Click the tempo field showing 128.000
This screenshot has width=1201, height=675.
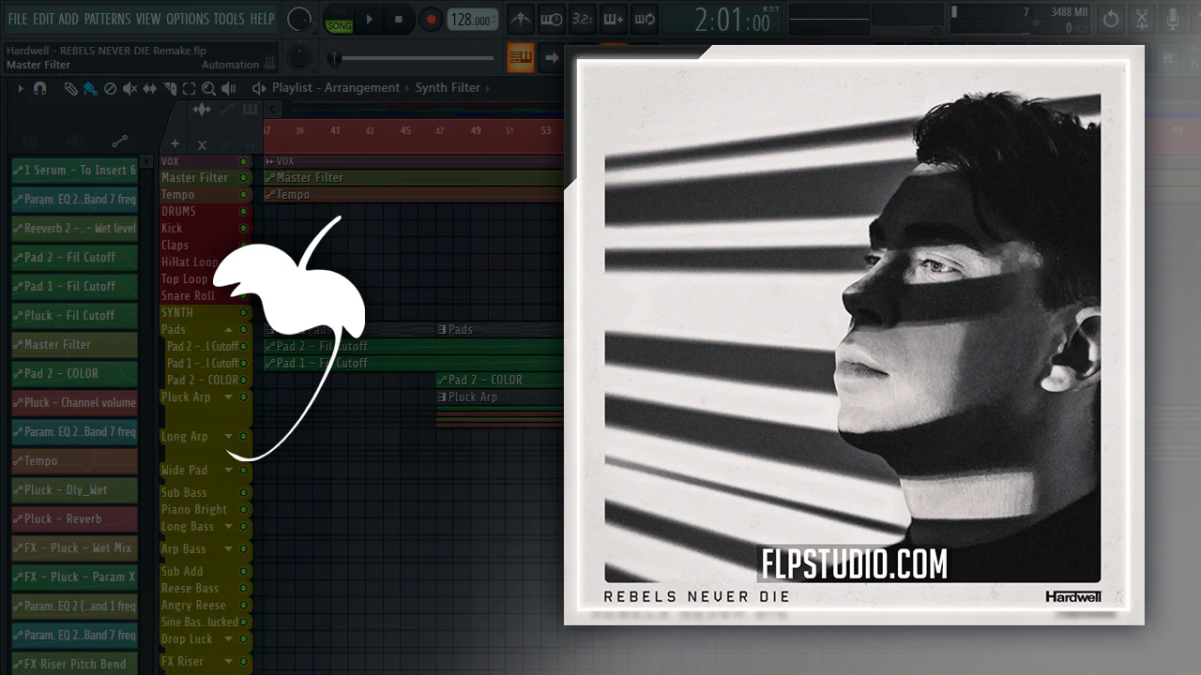click(x=472, y=20)
